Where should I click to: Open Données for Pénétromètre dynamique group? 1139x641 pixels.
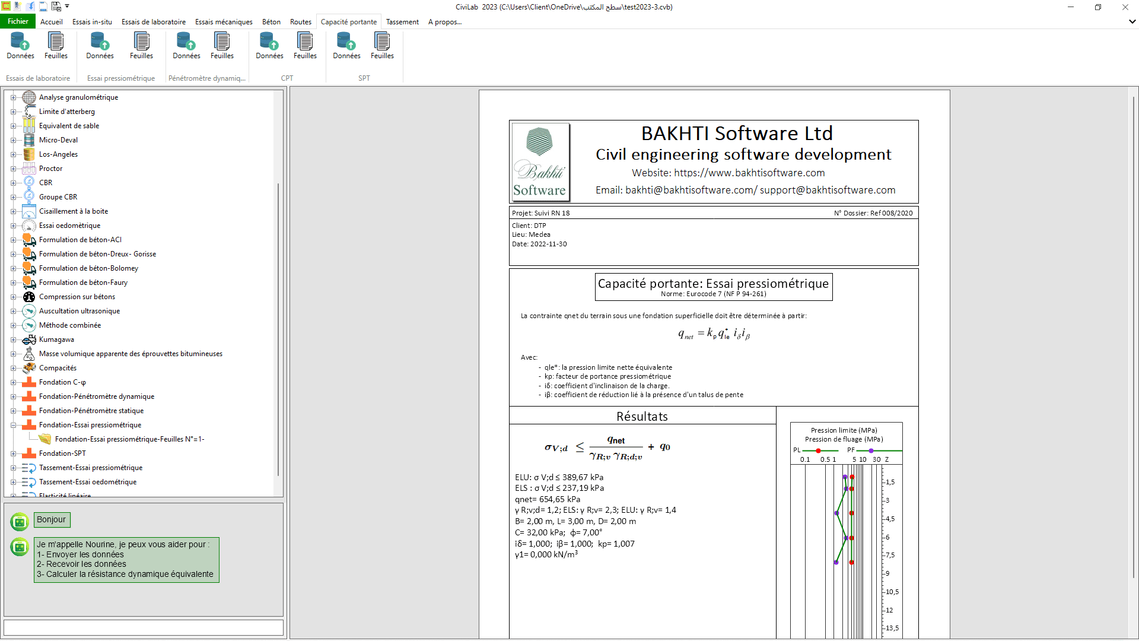(186, 46)
